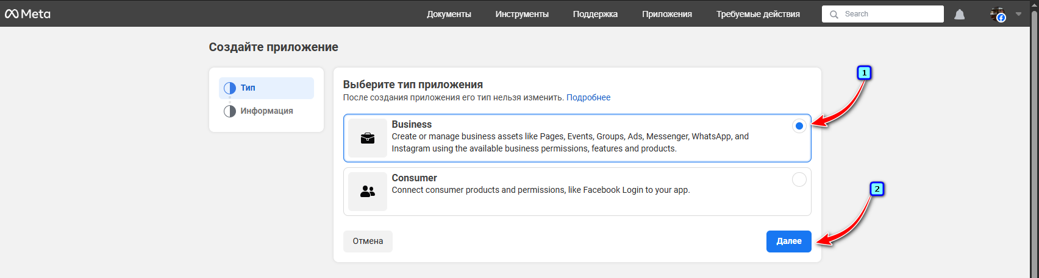Open the notifications bell
Screen dimensions: 1039x278
[x=959, y=14]
